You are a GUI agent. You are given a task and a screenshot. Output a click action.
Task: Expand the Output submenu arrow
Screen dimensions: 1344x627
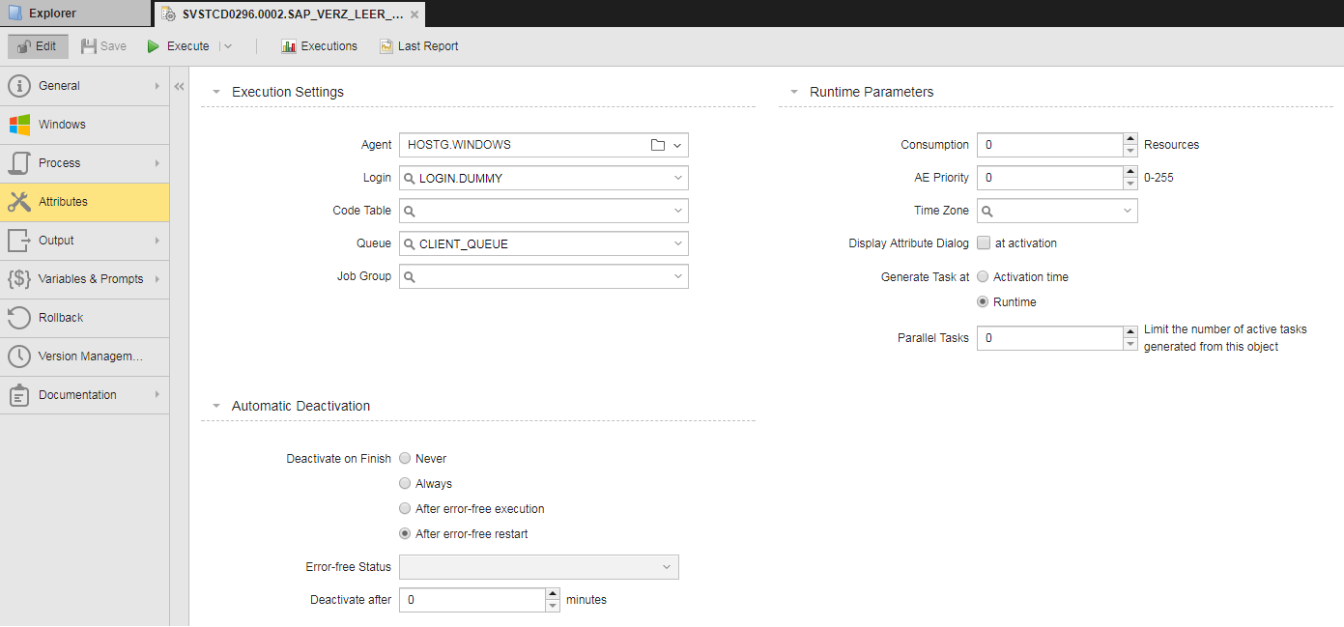pyautogui.click(x=157, y=241)
